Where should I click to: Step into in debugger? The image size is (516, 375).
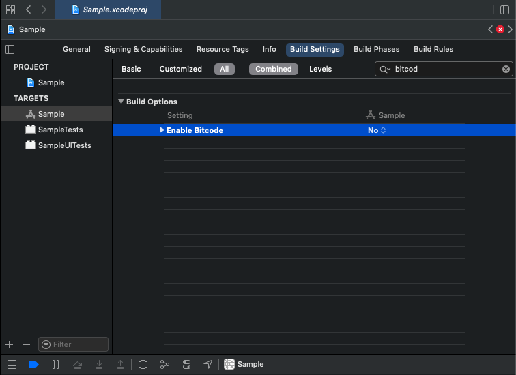click(x=99, y=365)
